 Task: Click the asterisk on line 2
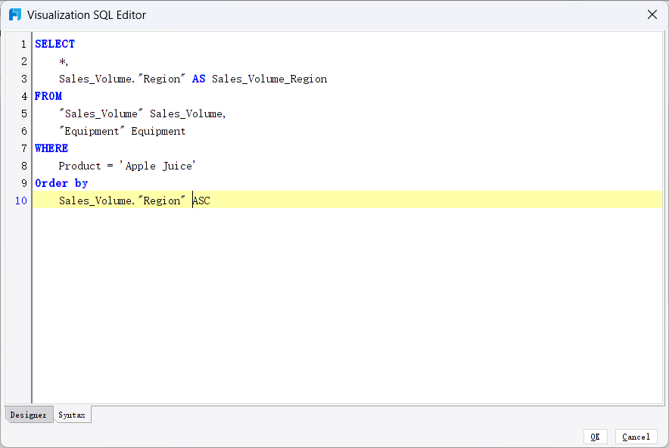62,61
